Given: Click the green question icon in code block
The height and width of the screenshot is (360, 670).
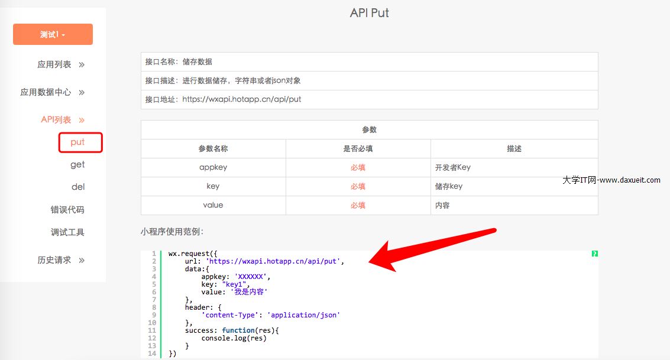Looking at the screenshot, I should click(x=594, y=254).
